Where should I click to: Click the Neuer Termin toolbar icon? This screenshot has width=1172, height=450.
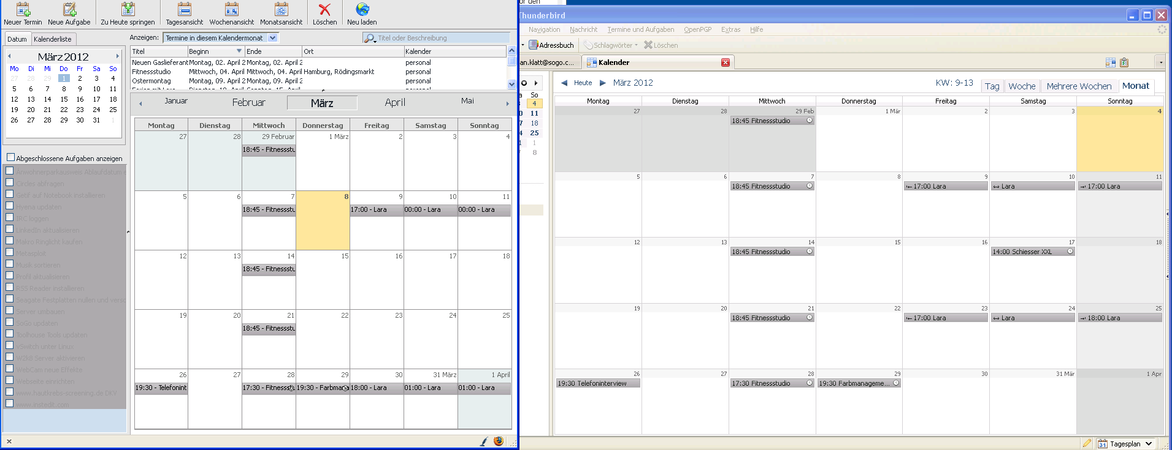tap(23, 10)
